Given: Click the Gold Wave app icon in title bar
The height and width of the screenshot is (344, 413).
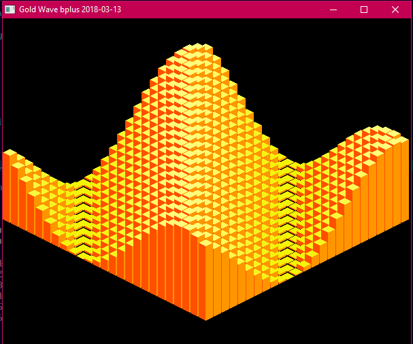Looking at the screenshot, I should pos(10,10).
